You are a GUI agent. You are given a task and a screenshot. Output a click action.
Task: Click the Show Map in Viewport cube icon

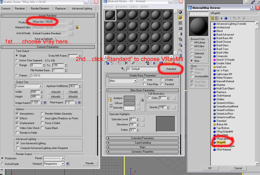coord(161,63)
